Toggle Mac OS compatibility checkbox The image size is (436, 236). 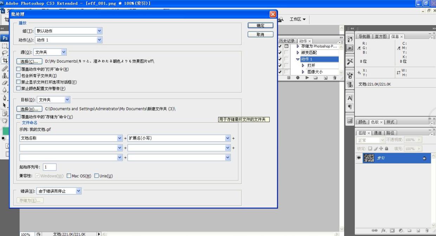[x=69, y=176]
